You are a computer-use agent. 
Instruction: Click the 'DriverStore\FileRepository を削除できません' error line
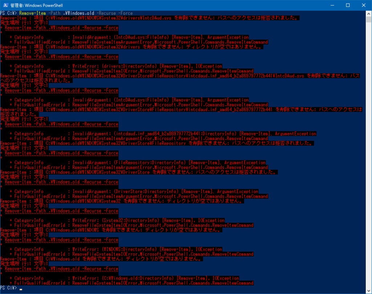coord(157,143)
